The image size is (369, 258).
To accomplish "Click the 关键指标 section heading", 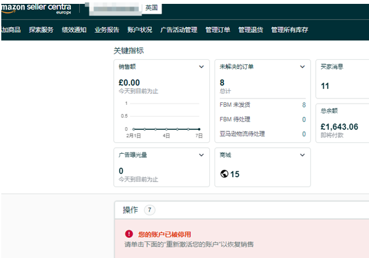I will tap(129, 51).
